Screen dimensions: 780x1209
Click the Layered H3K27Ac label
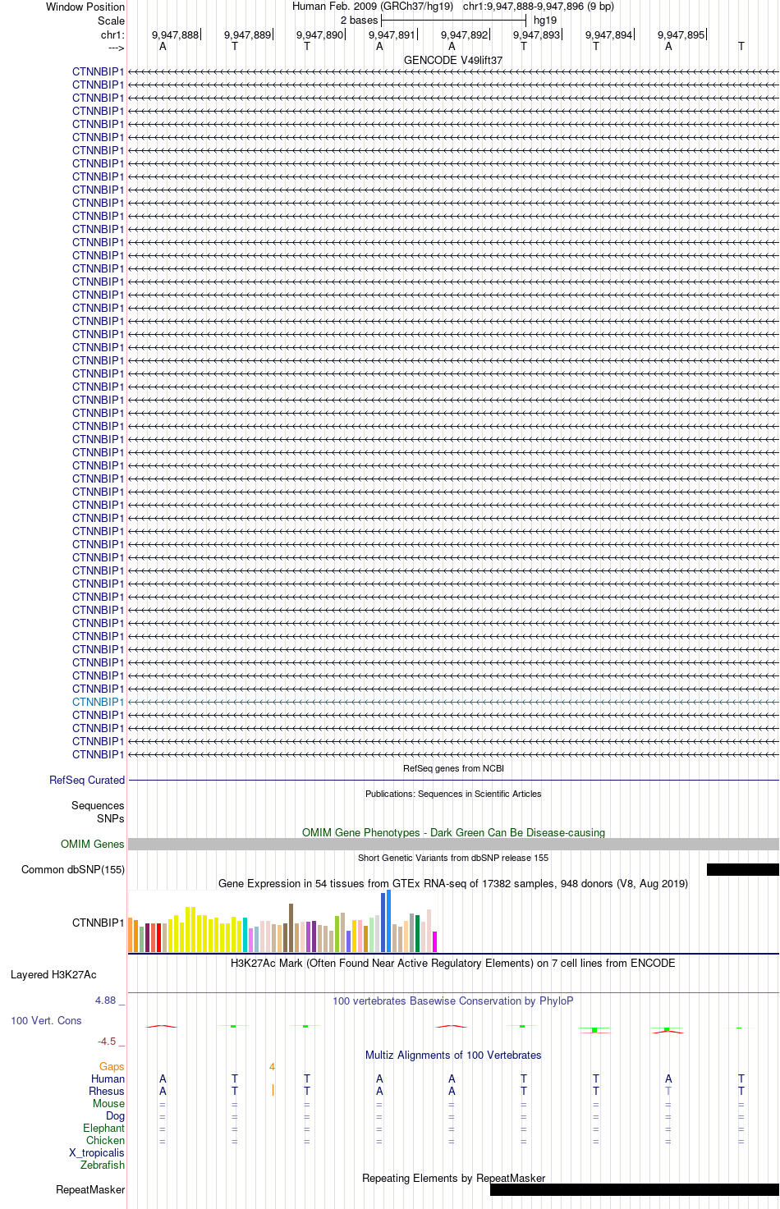[x=53, y=975]
